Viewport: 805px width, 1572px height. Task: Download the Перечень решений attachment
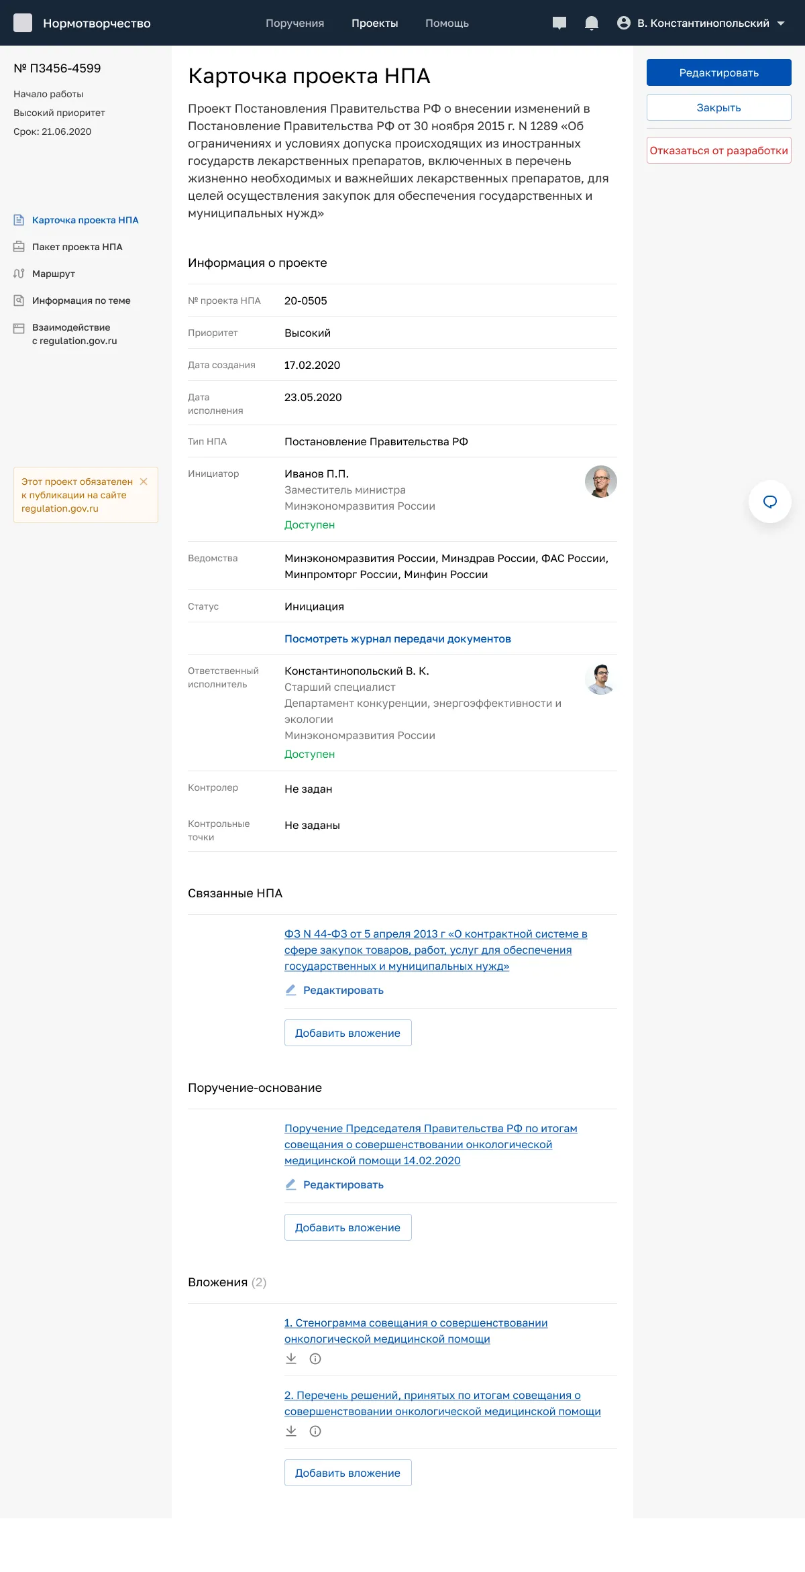point(291,1431)
